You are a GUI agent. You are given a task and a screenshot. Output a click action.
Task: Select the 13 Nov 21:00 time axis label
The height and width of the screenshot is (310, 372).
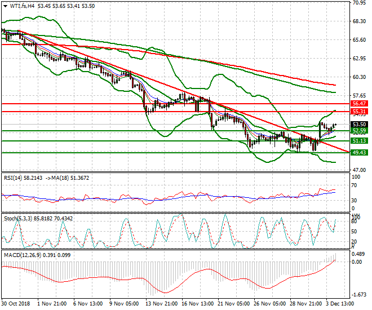pos(162,304)
